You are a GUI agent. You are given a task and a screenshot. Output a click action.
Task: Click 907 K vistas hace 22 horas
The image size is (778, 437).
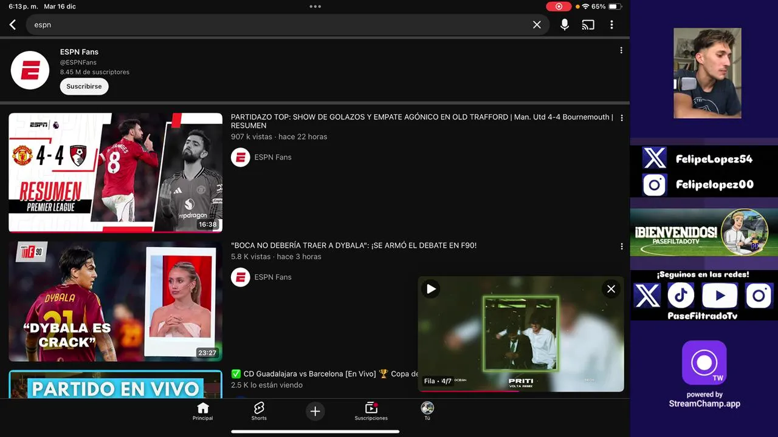tap(279, 137)
